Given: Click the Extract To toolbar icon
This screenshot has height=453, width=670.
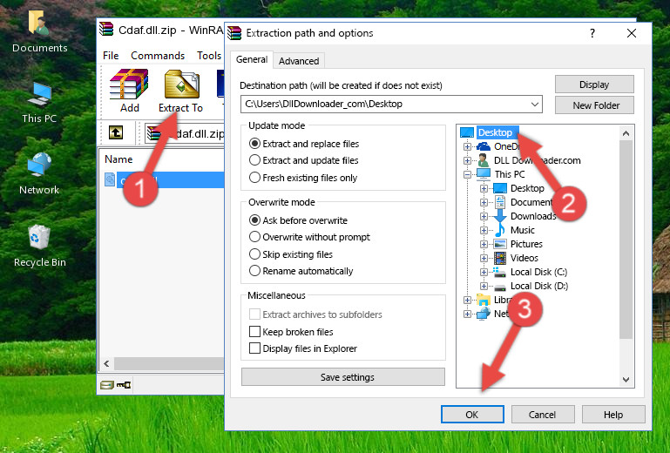Looking at the screenshot, I should (x=181, y=85).
